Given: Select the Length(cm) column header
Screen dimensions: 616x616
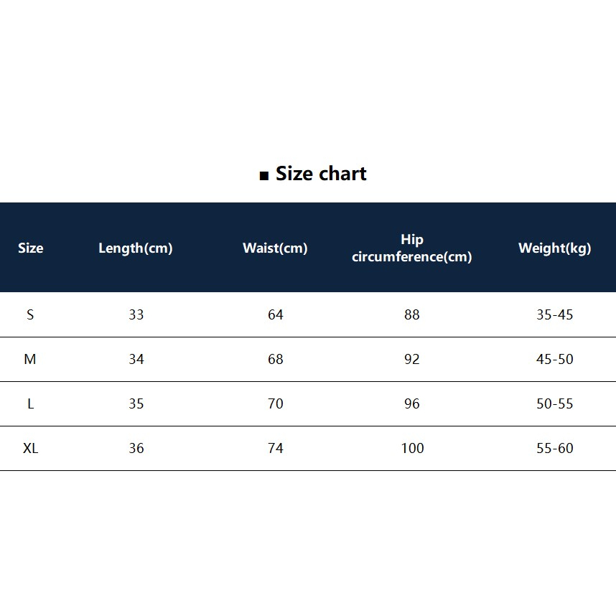Looking at the screenshot, I should coord(136,248).
